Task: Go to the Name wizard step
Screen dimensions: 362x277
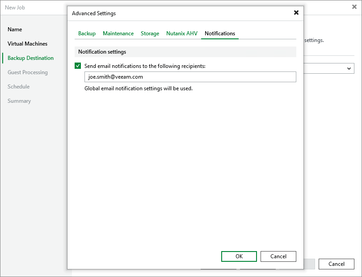Action: (15, 29)
